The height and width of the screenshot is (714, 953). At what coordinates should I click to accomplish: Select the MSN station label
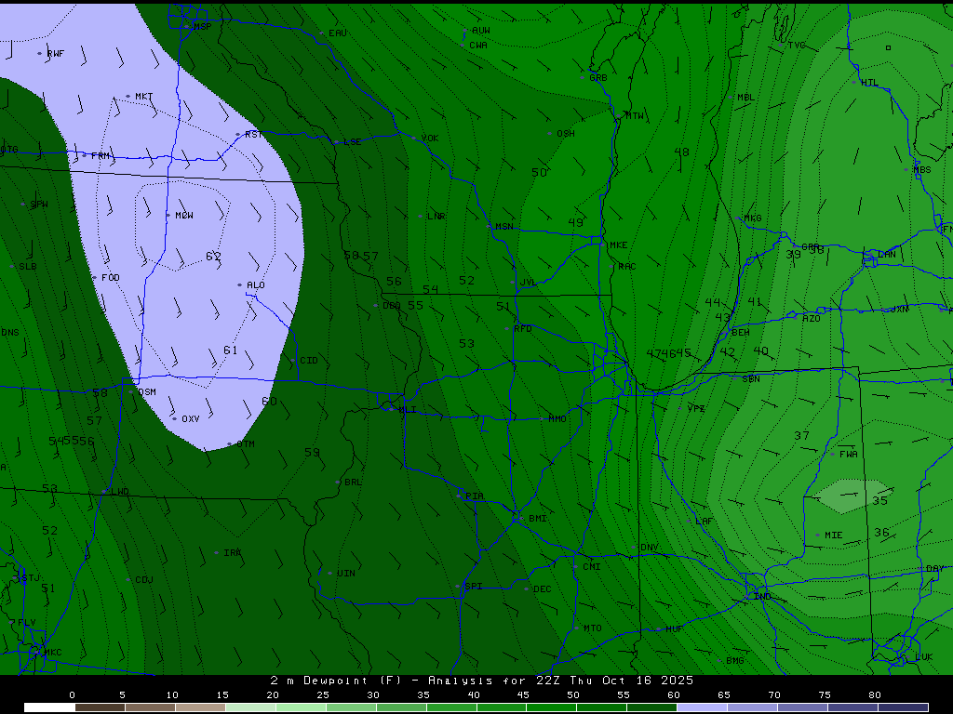[504, 227]
